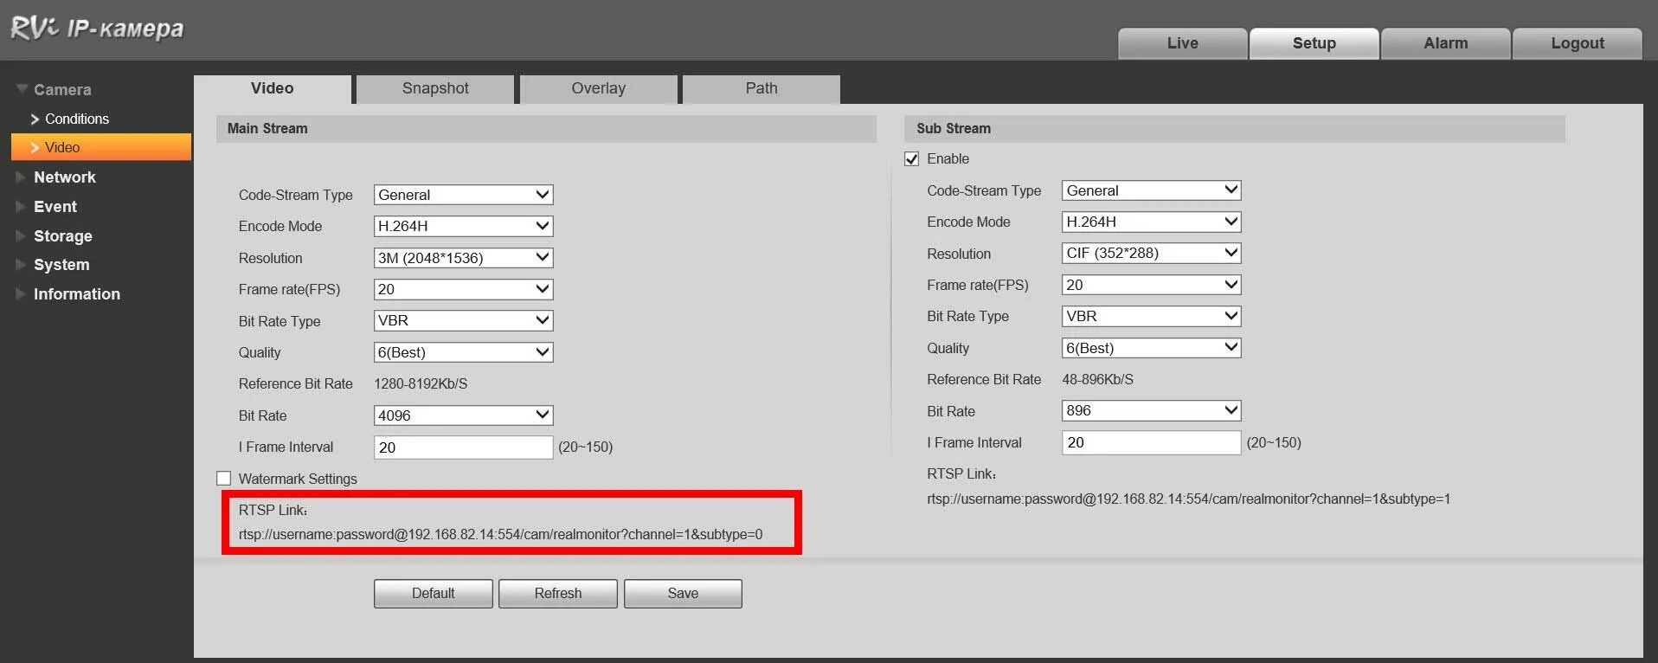
Task: Open Main Stream Resolution dropdown
Action: tap(463, 258)
